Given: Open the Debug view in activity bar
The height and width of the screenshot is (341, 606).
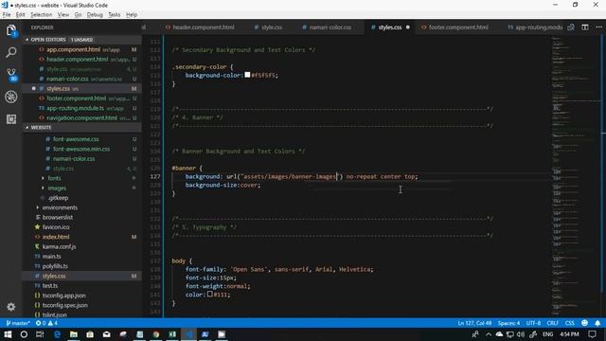Looking at the screenshot, I should 11,97.
